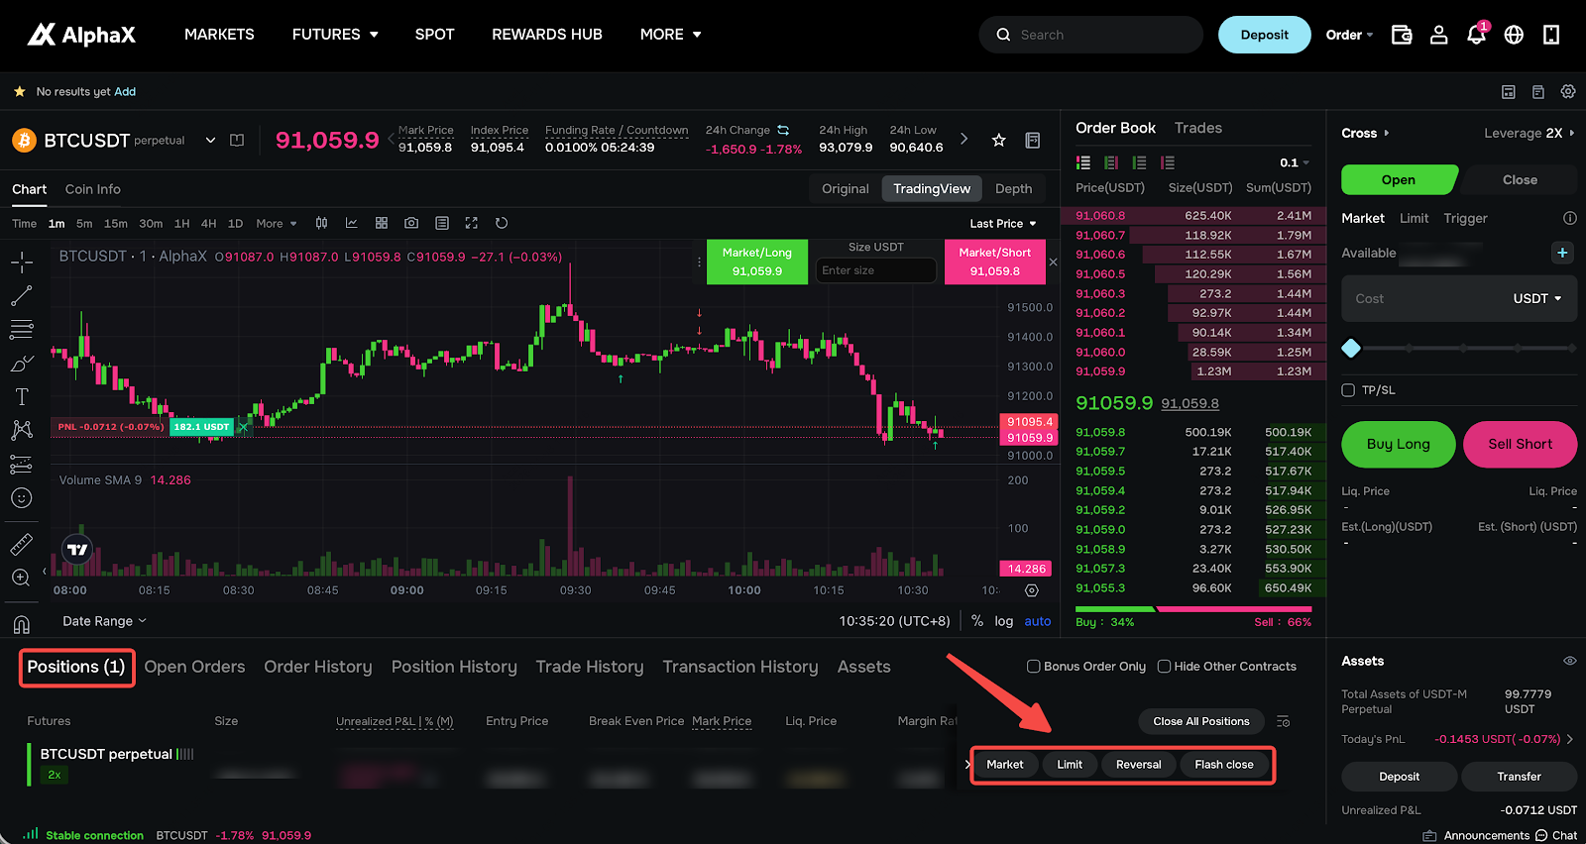
Task: Enable the TP/SL checkbox
Action: pos(1348,390)
